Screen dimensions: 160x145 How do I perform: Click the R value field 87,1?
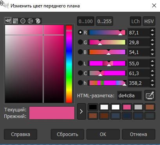tap(139, 32)
